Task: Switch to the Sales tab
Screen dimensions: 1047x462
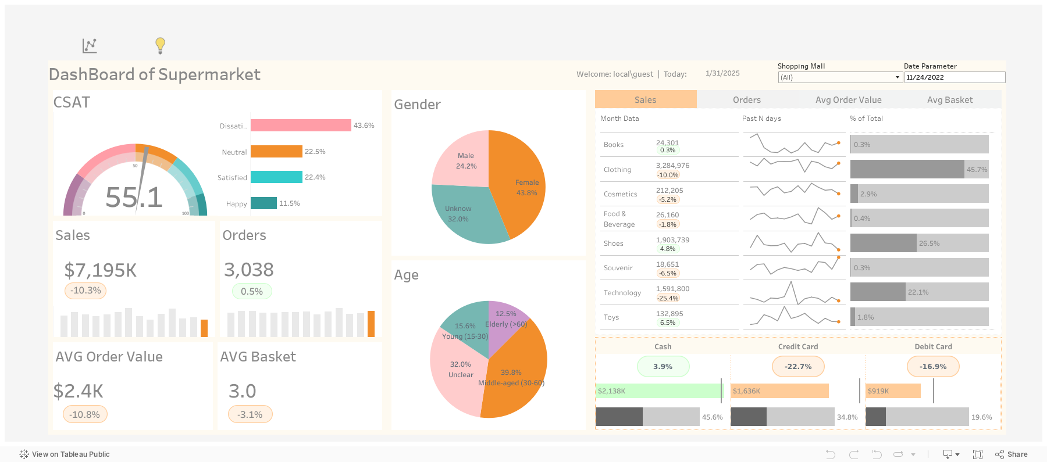Action: 646,100
